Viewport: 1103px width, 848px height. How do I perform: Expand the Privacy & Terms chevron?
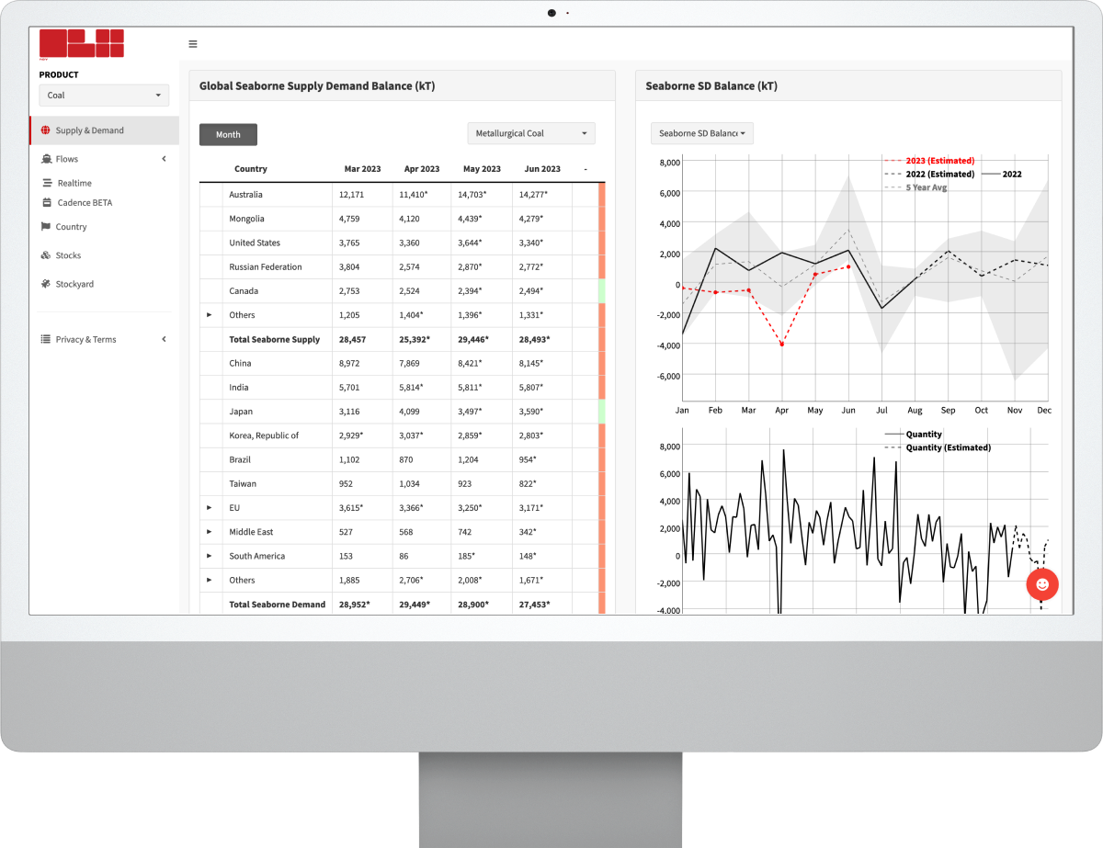tap(164, 339)
